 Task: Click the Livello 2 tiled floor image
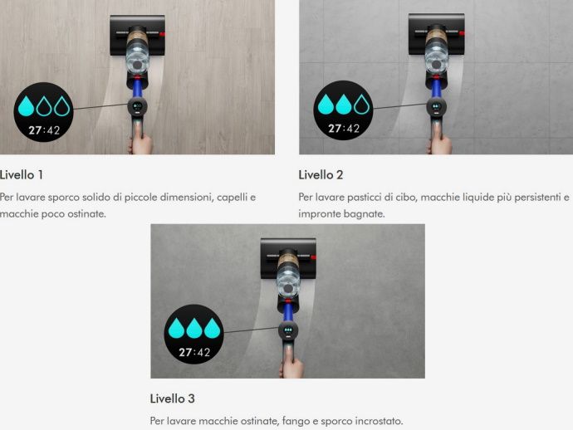click(436, 77)
